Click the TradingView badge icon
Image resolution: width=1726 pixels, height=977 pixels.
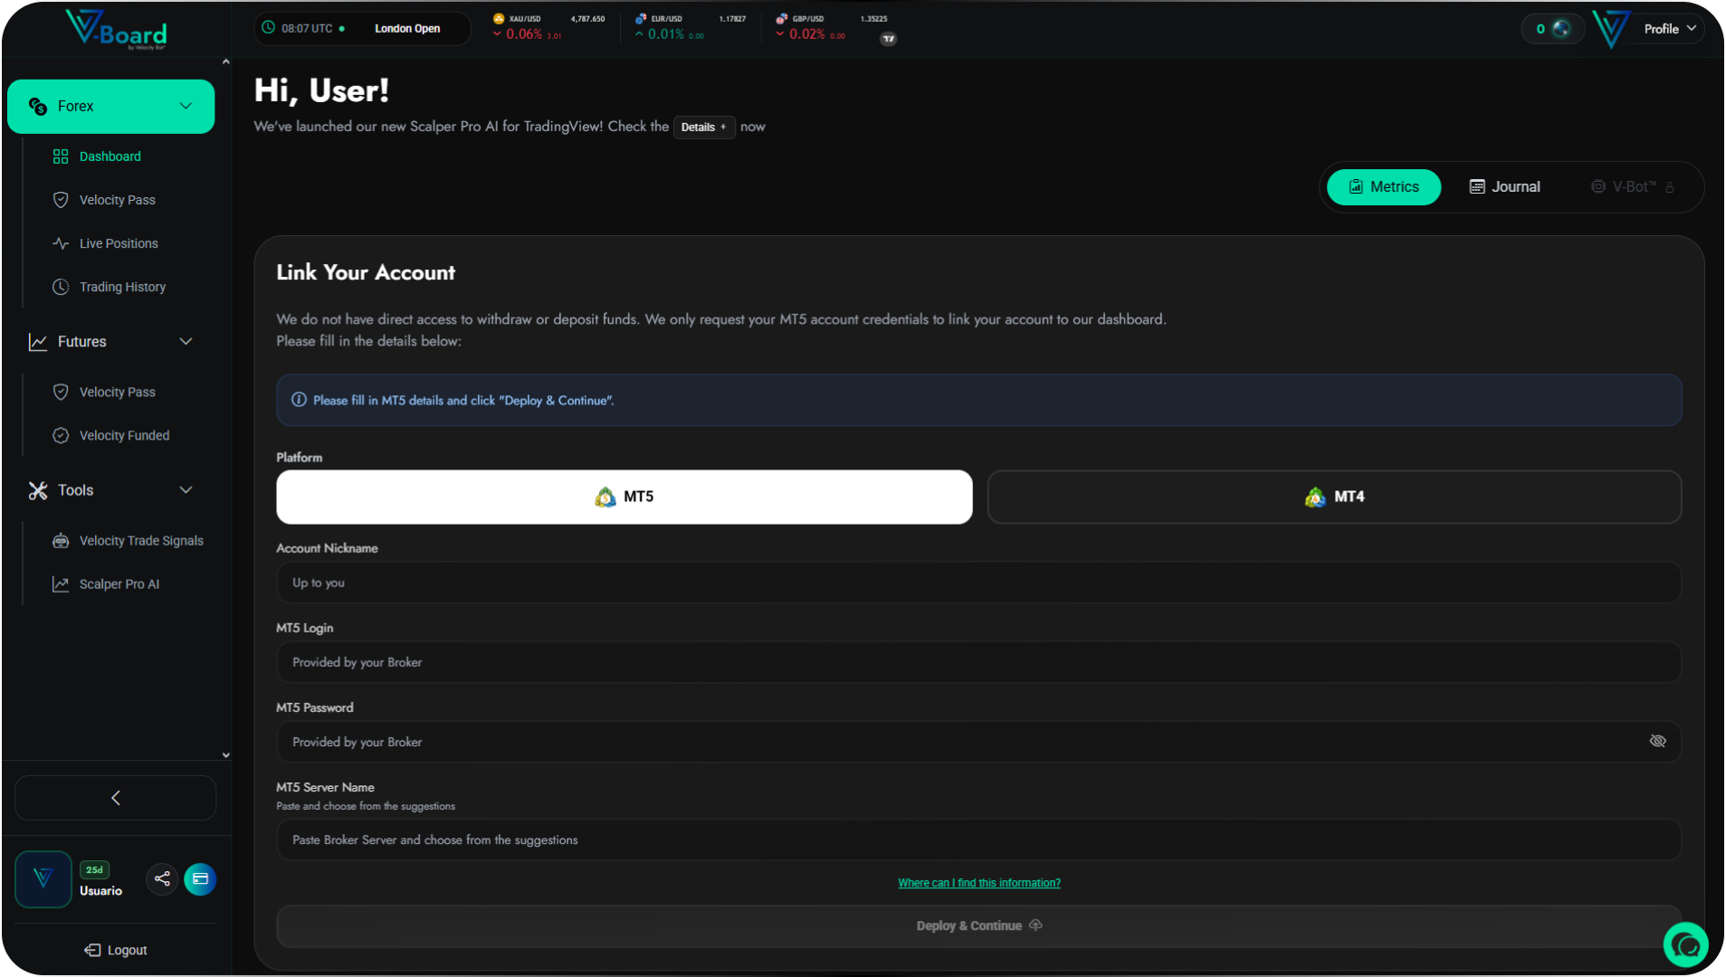[x=889, y=39]
